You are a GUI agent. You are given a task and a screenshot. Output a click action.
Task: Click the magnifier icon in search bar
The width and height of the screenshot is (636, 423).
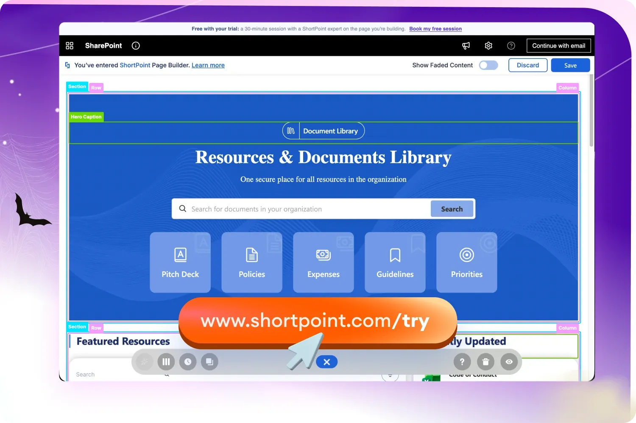coord(183,209)
